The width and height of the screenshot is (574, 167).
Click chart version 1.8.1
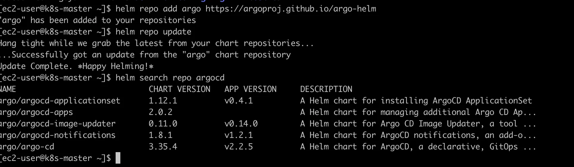(161, 135)
